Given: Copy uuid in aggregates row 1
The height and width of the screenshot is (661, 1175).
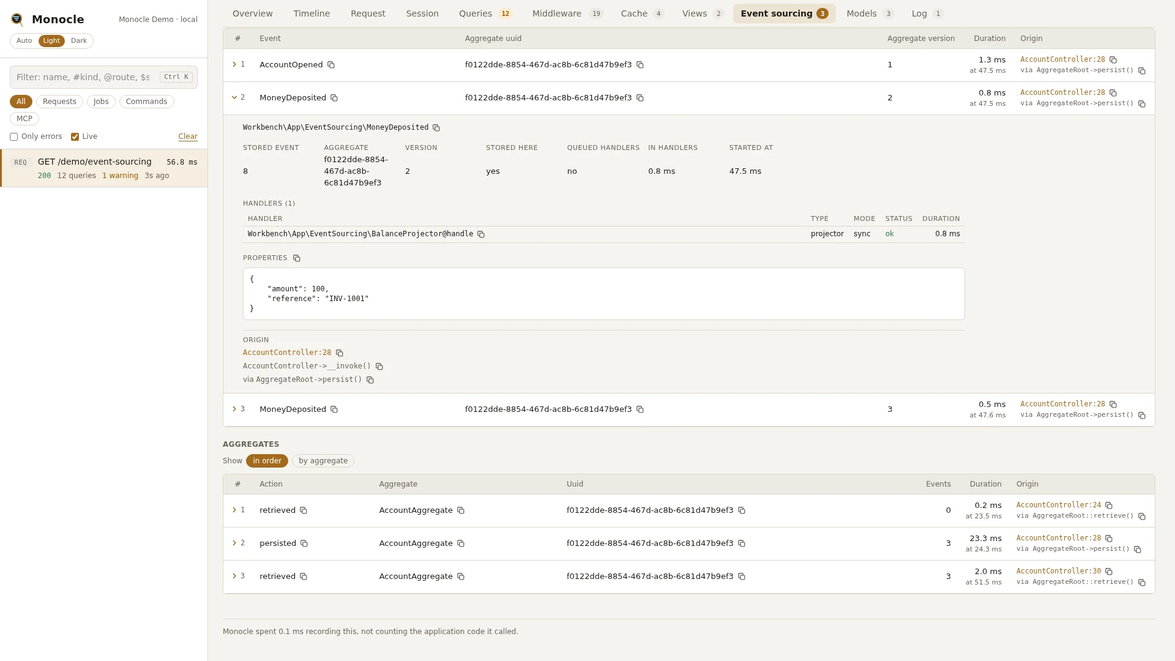Looking at the screenshot, I should (742, 510).
